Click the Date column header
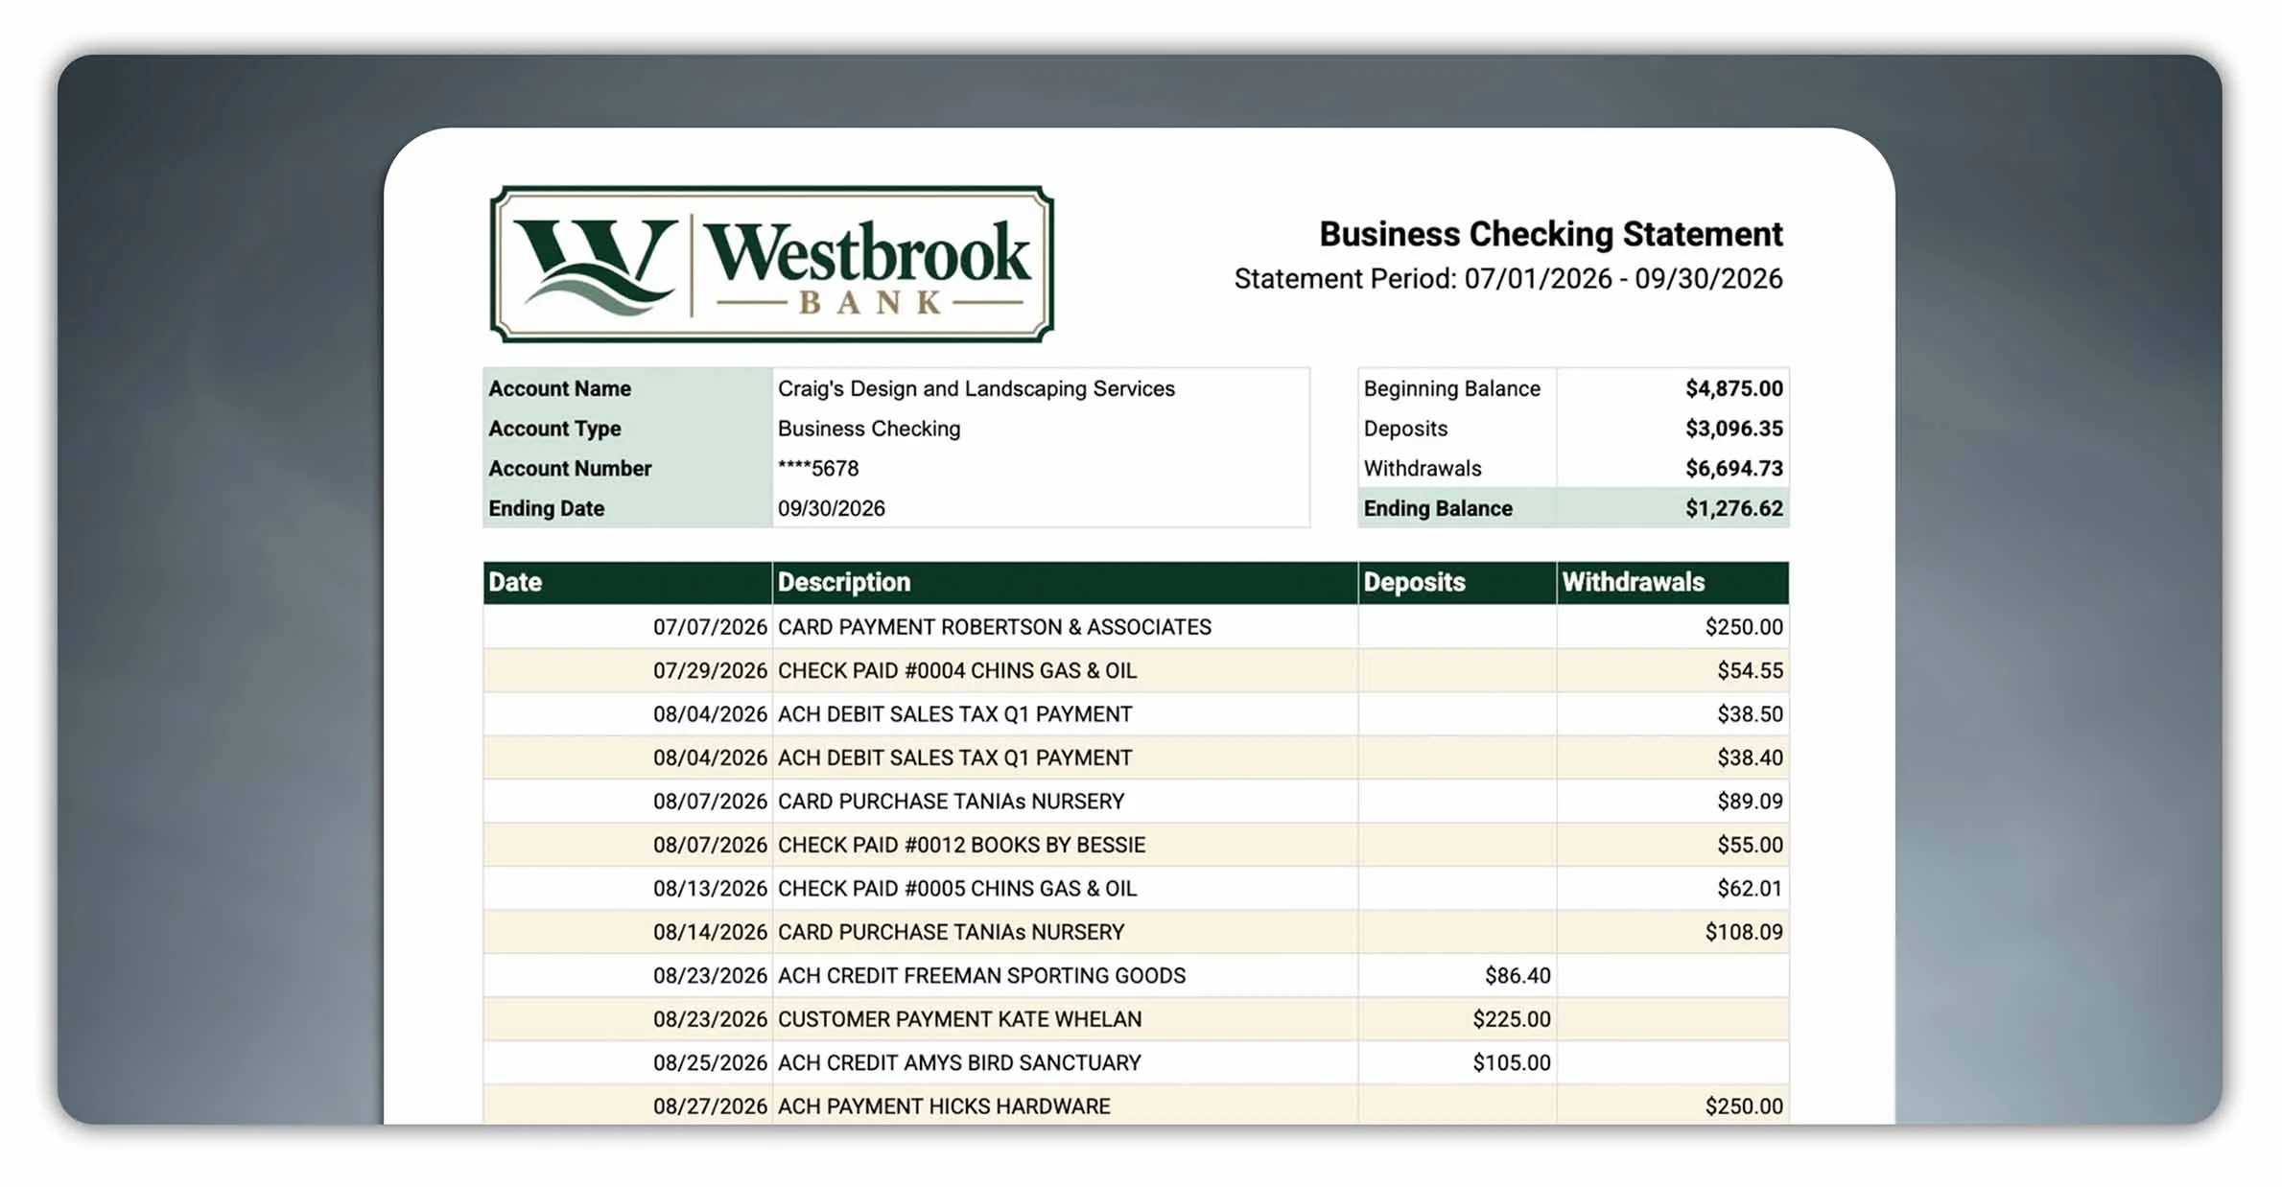 (x=627, y=582)
